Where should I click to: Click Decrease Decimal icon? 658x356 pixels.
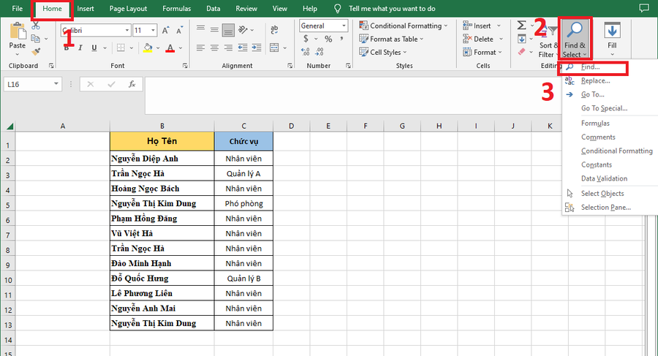click(319, 52)
